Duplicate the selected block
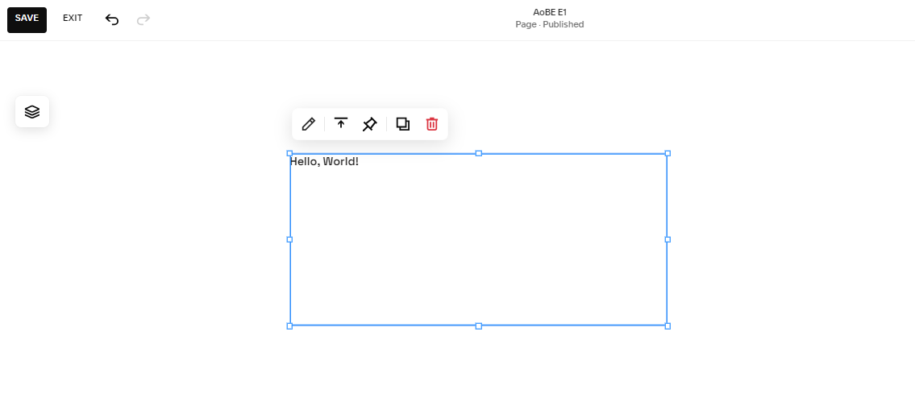 [402, 124]
